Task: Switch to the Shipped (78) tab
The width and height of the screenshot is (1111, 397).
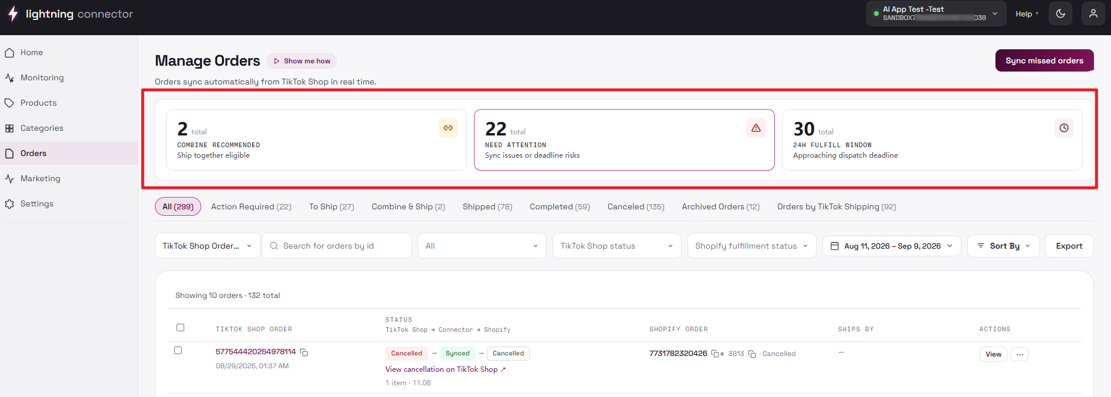Action: [x=487, y=206]
